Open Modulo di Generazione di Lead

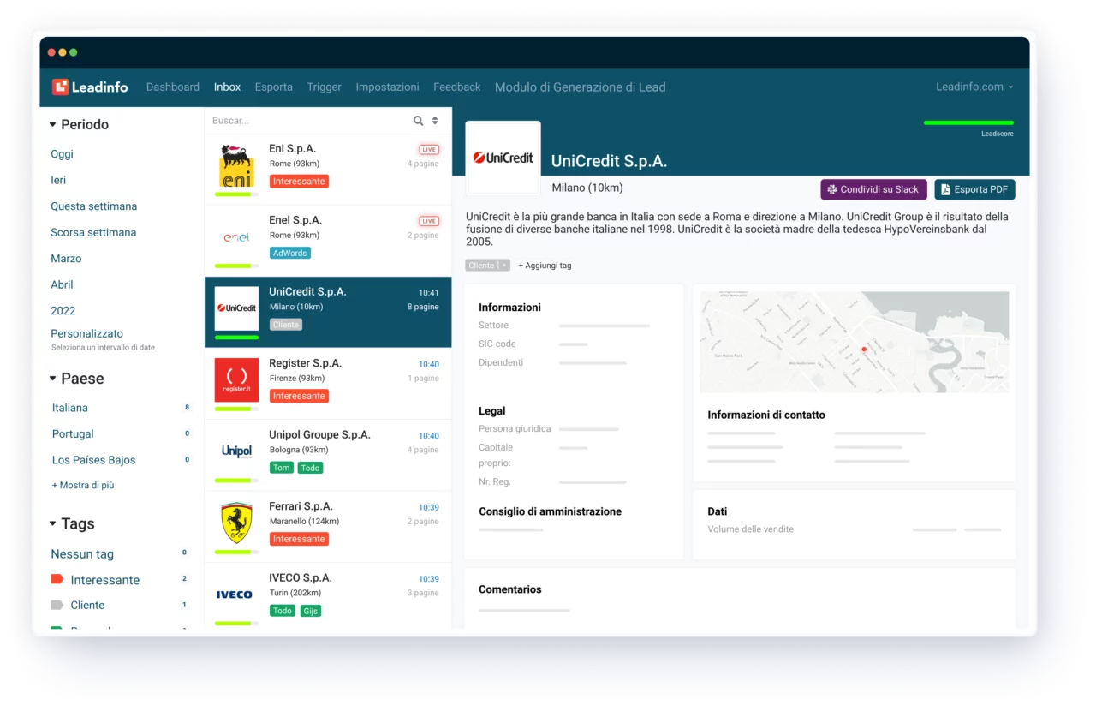(x=580, y=87)
